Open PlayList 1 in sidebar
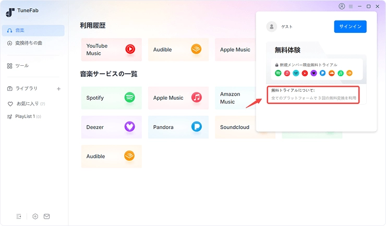Image resolution: width=386 pixels, height=226 pixels. 24,116
